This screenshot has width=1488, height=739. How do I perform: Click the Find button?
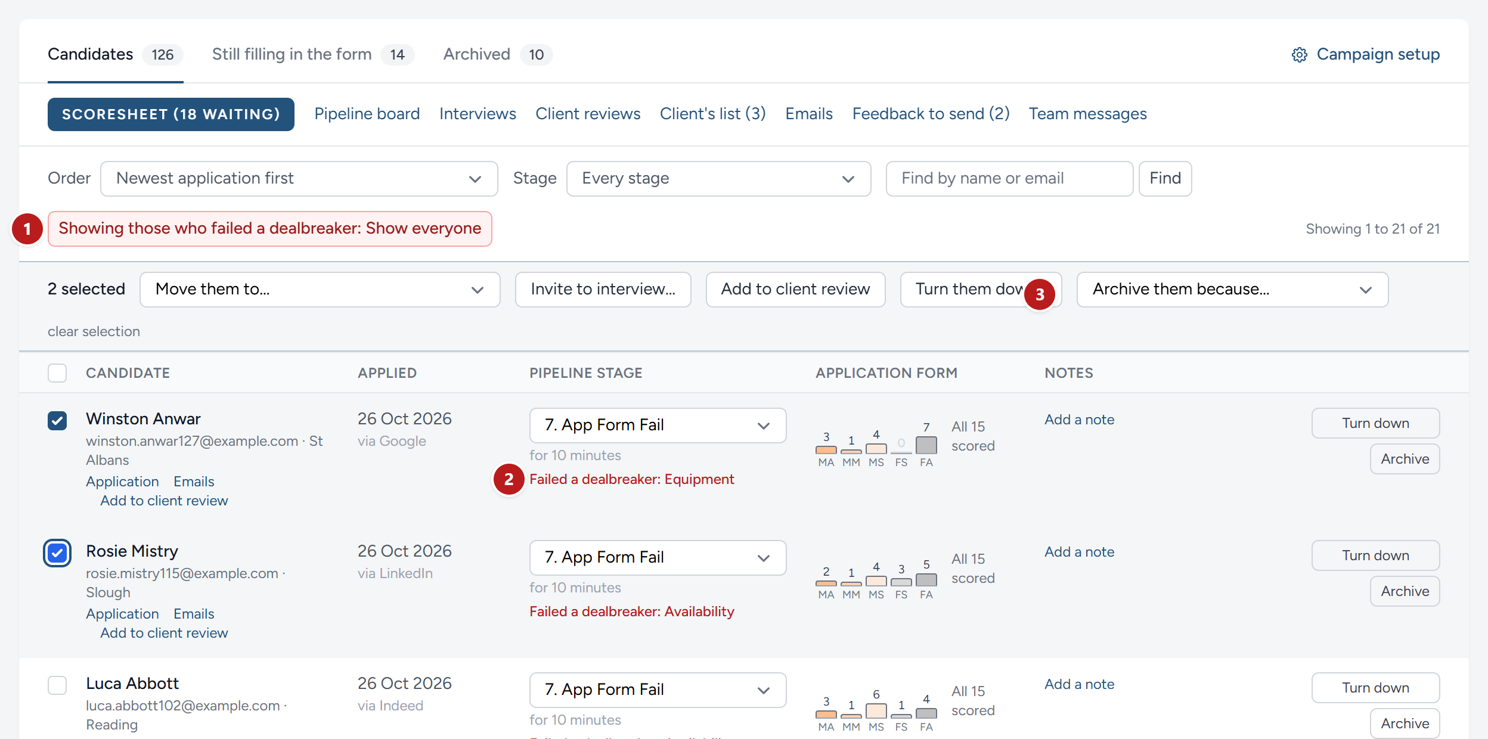[x=1165, y=179]
